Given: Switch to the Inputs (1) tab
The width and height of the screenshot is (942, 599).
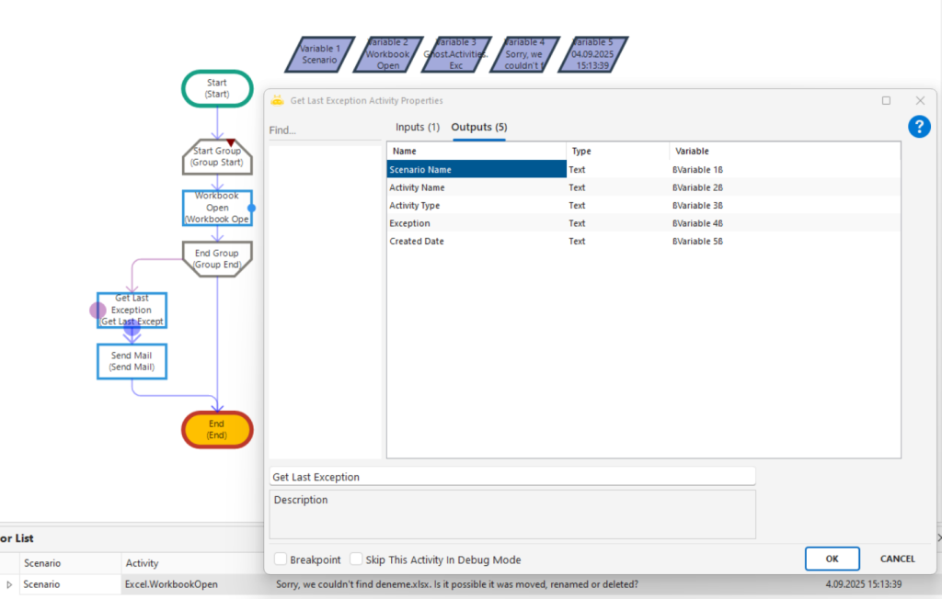Looking at the screenshot, I should pos(418,127).
